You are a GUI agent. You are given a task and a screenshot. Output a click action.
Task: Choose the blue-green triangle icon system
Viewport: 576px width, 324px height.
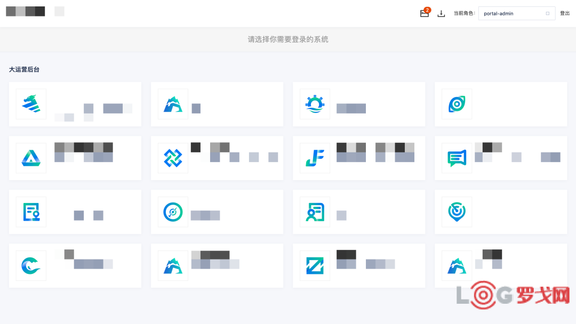31,158
